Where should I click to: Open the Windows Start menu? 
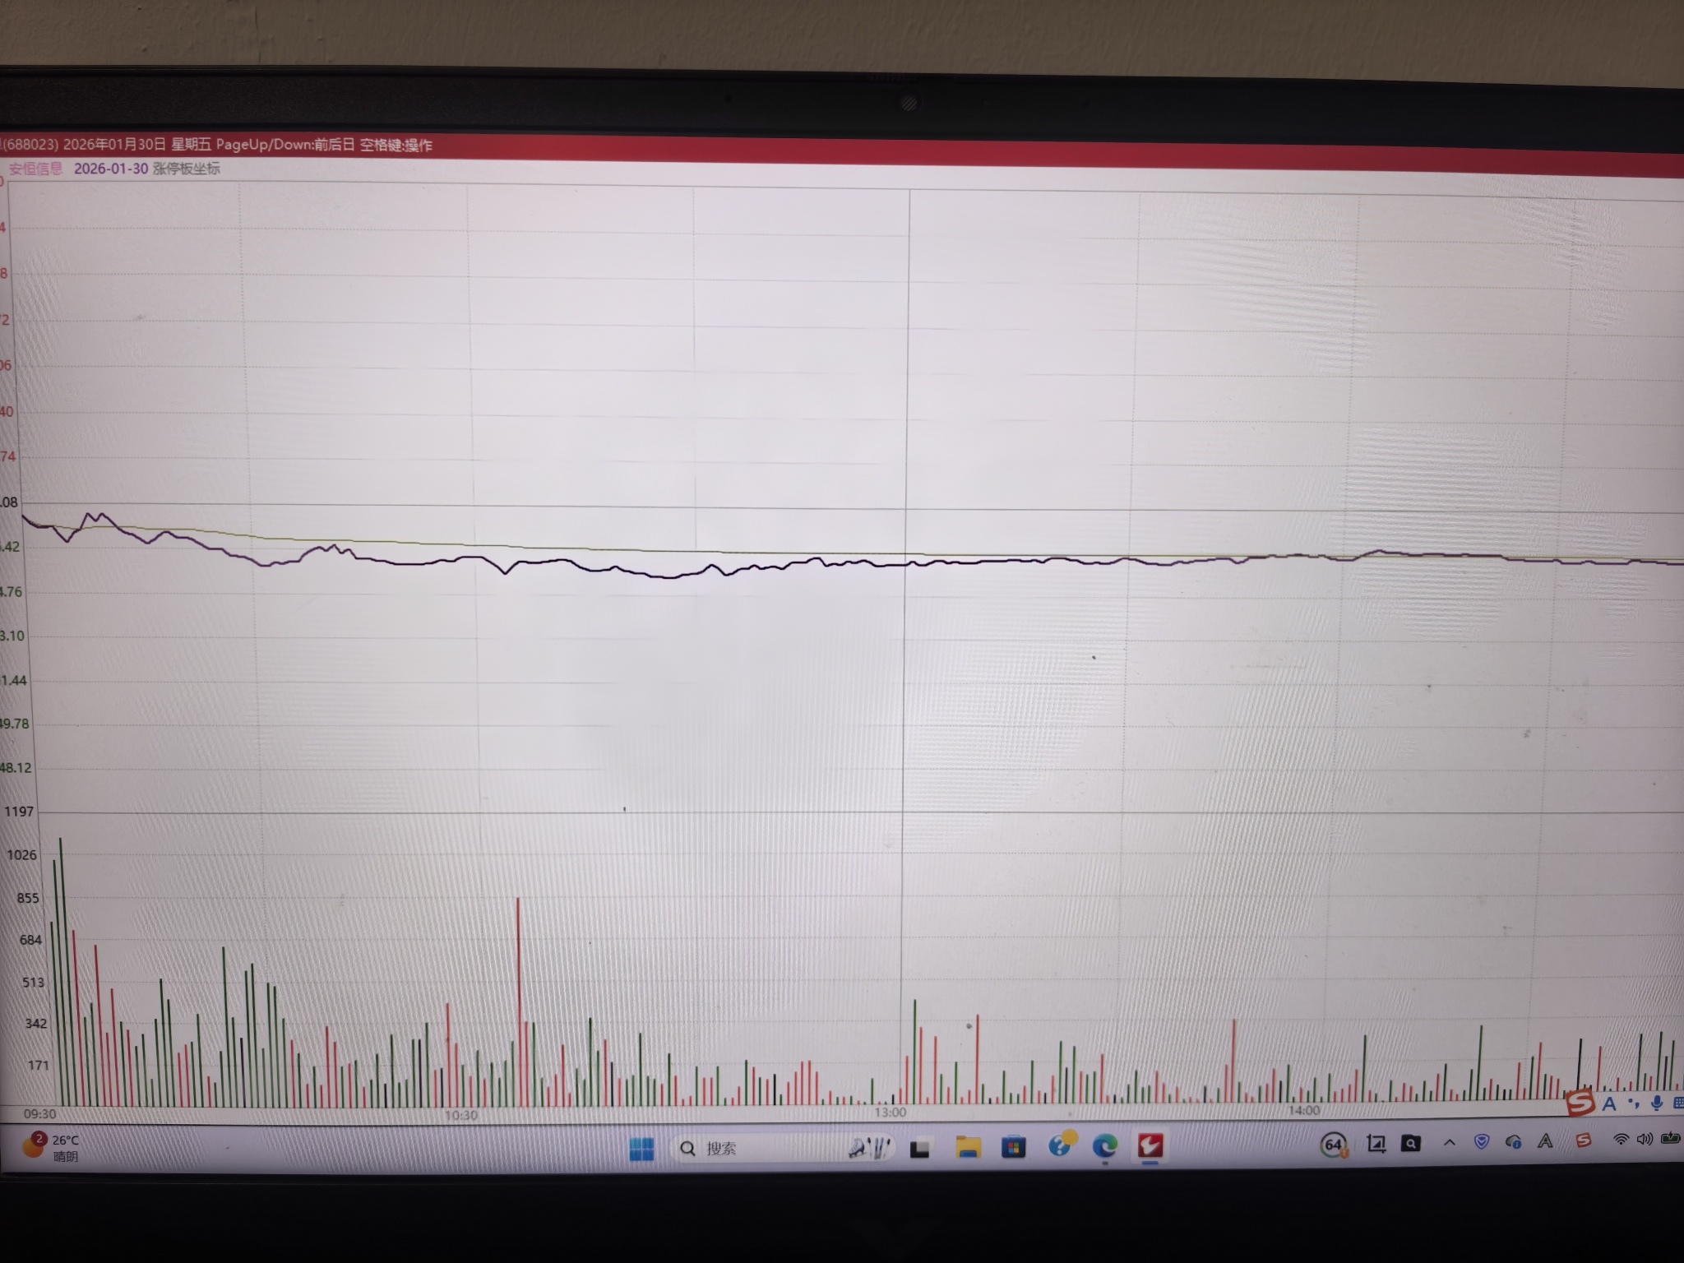641,1148
